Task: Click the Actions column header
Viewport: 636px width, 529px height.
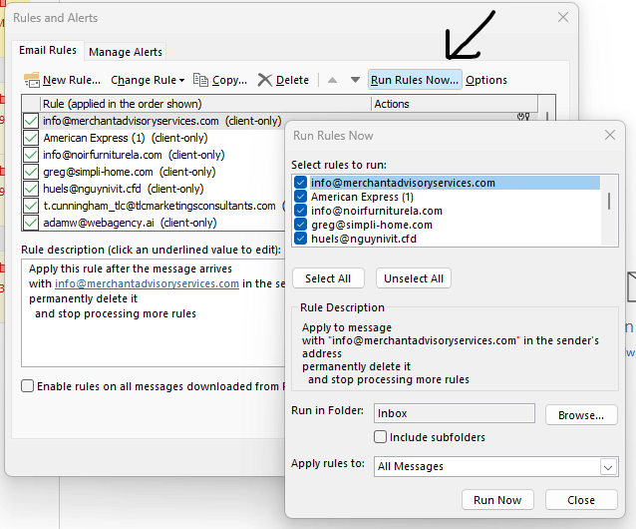Action: click(x=455, y=104)
